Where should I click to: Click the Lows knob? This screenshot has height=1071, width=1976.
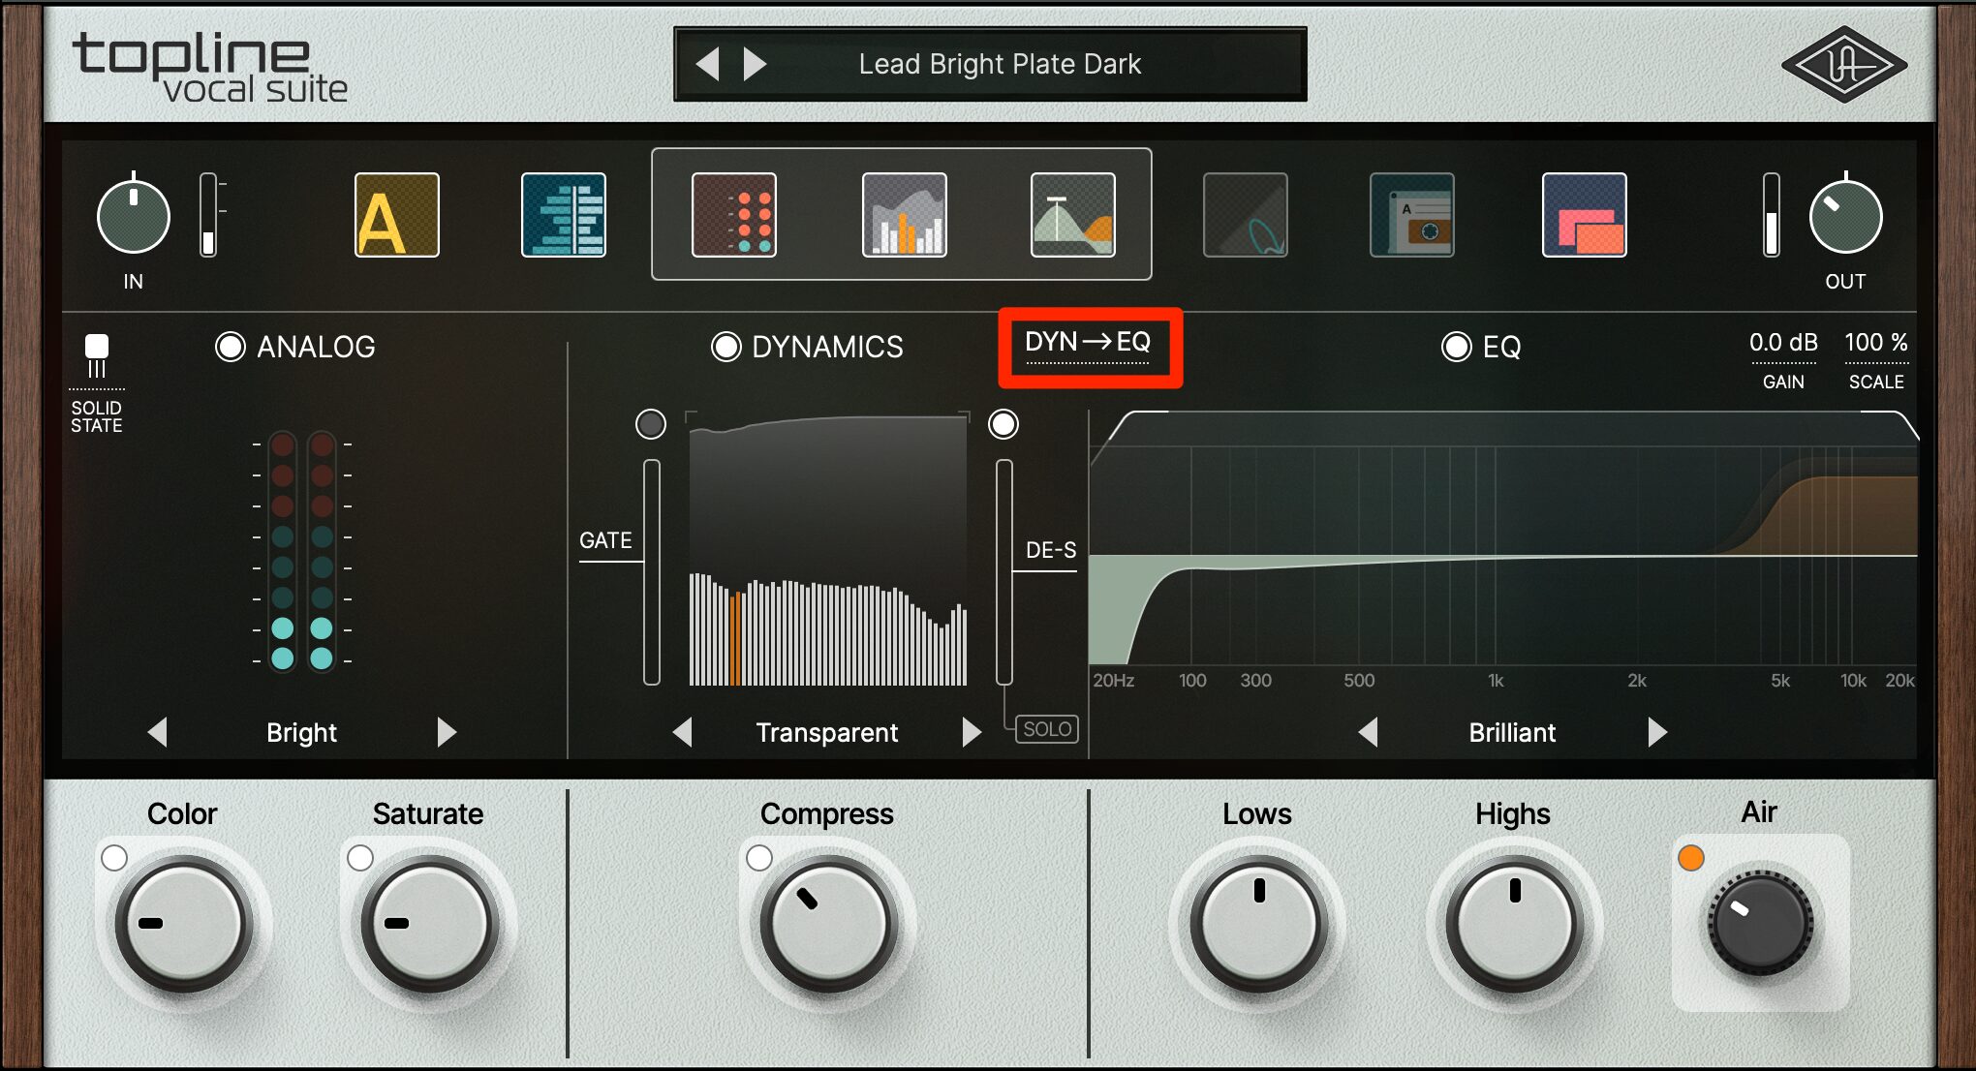coord(1258,924)
